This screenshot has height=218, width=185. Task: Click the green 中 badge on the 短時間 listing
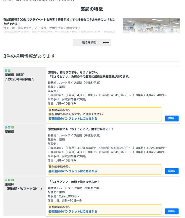pos(9,180)
